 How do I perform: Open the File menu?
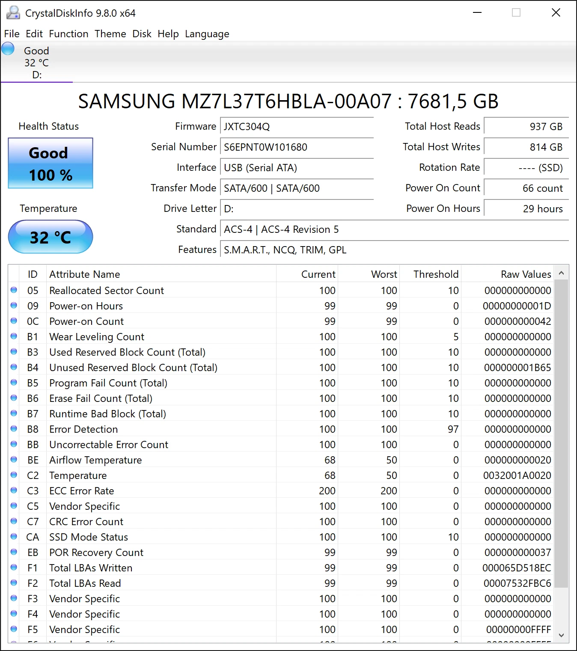coord(12,34)
